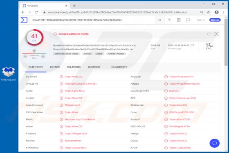This screenshot has height=153, width=229.
Task: Open Chrome three-dot menu
Action: (x=223, y=12)
